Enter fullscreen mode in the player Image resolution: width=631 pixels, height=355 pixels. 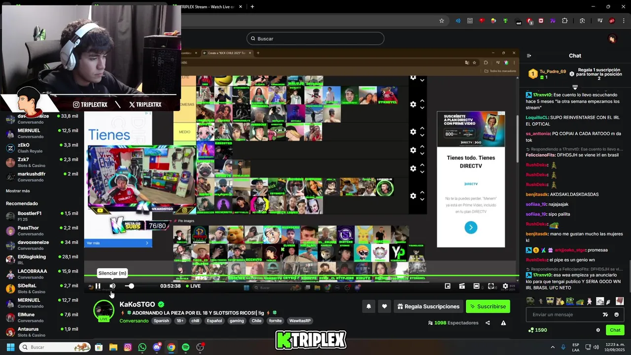(x=491, y=286)
